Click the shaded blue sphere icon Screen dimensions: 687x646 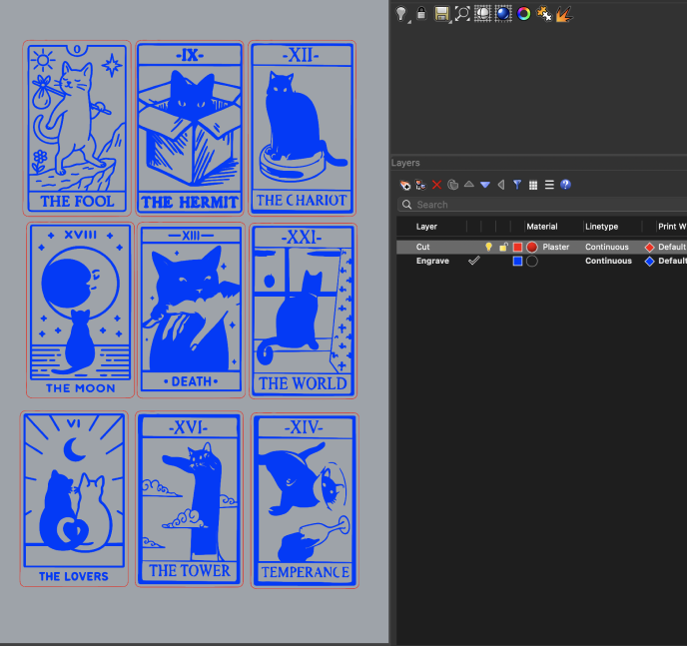(x=503, y=13)
